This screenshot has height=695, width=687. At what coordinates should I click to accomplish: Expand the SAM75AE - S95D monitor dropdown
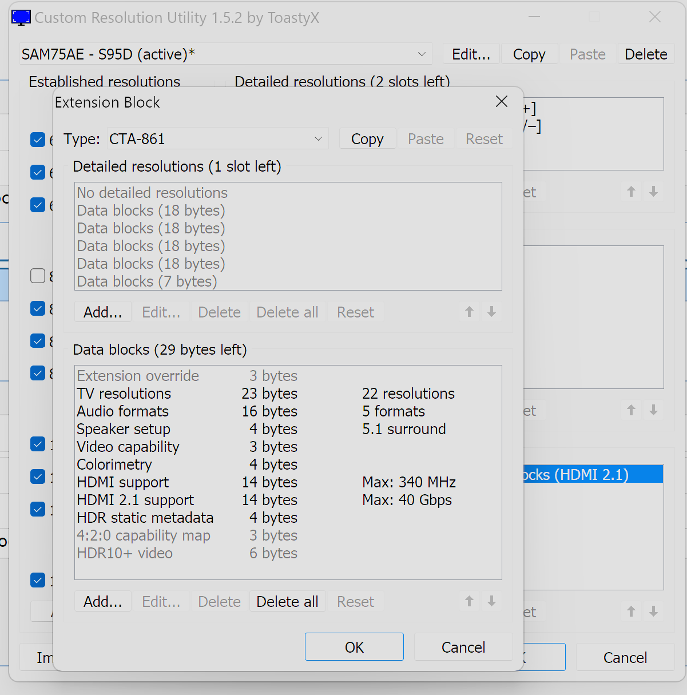pyautogui.click(x=226, y=54)
